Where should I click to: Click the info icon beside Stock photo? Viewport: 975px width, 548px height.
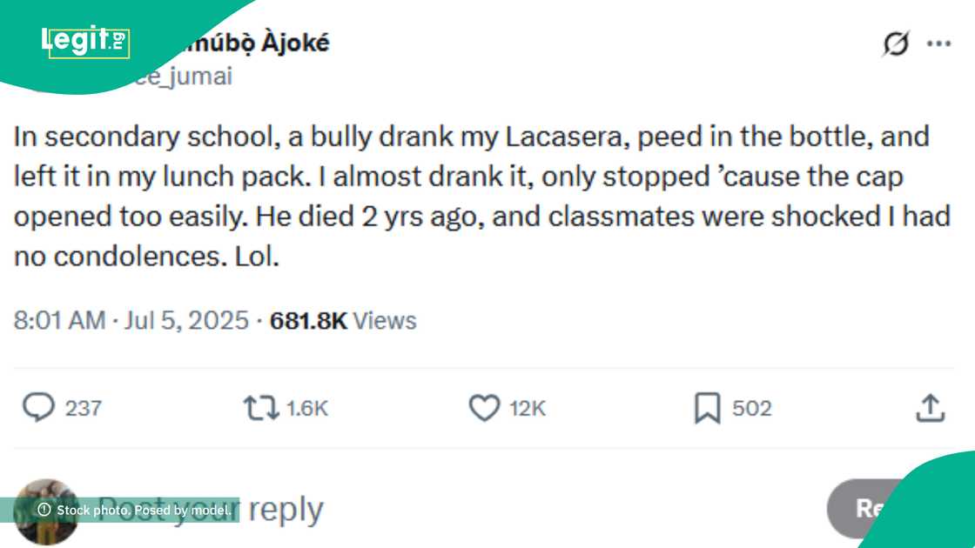pos(44,511)
